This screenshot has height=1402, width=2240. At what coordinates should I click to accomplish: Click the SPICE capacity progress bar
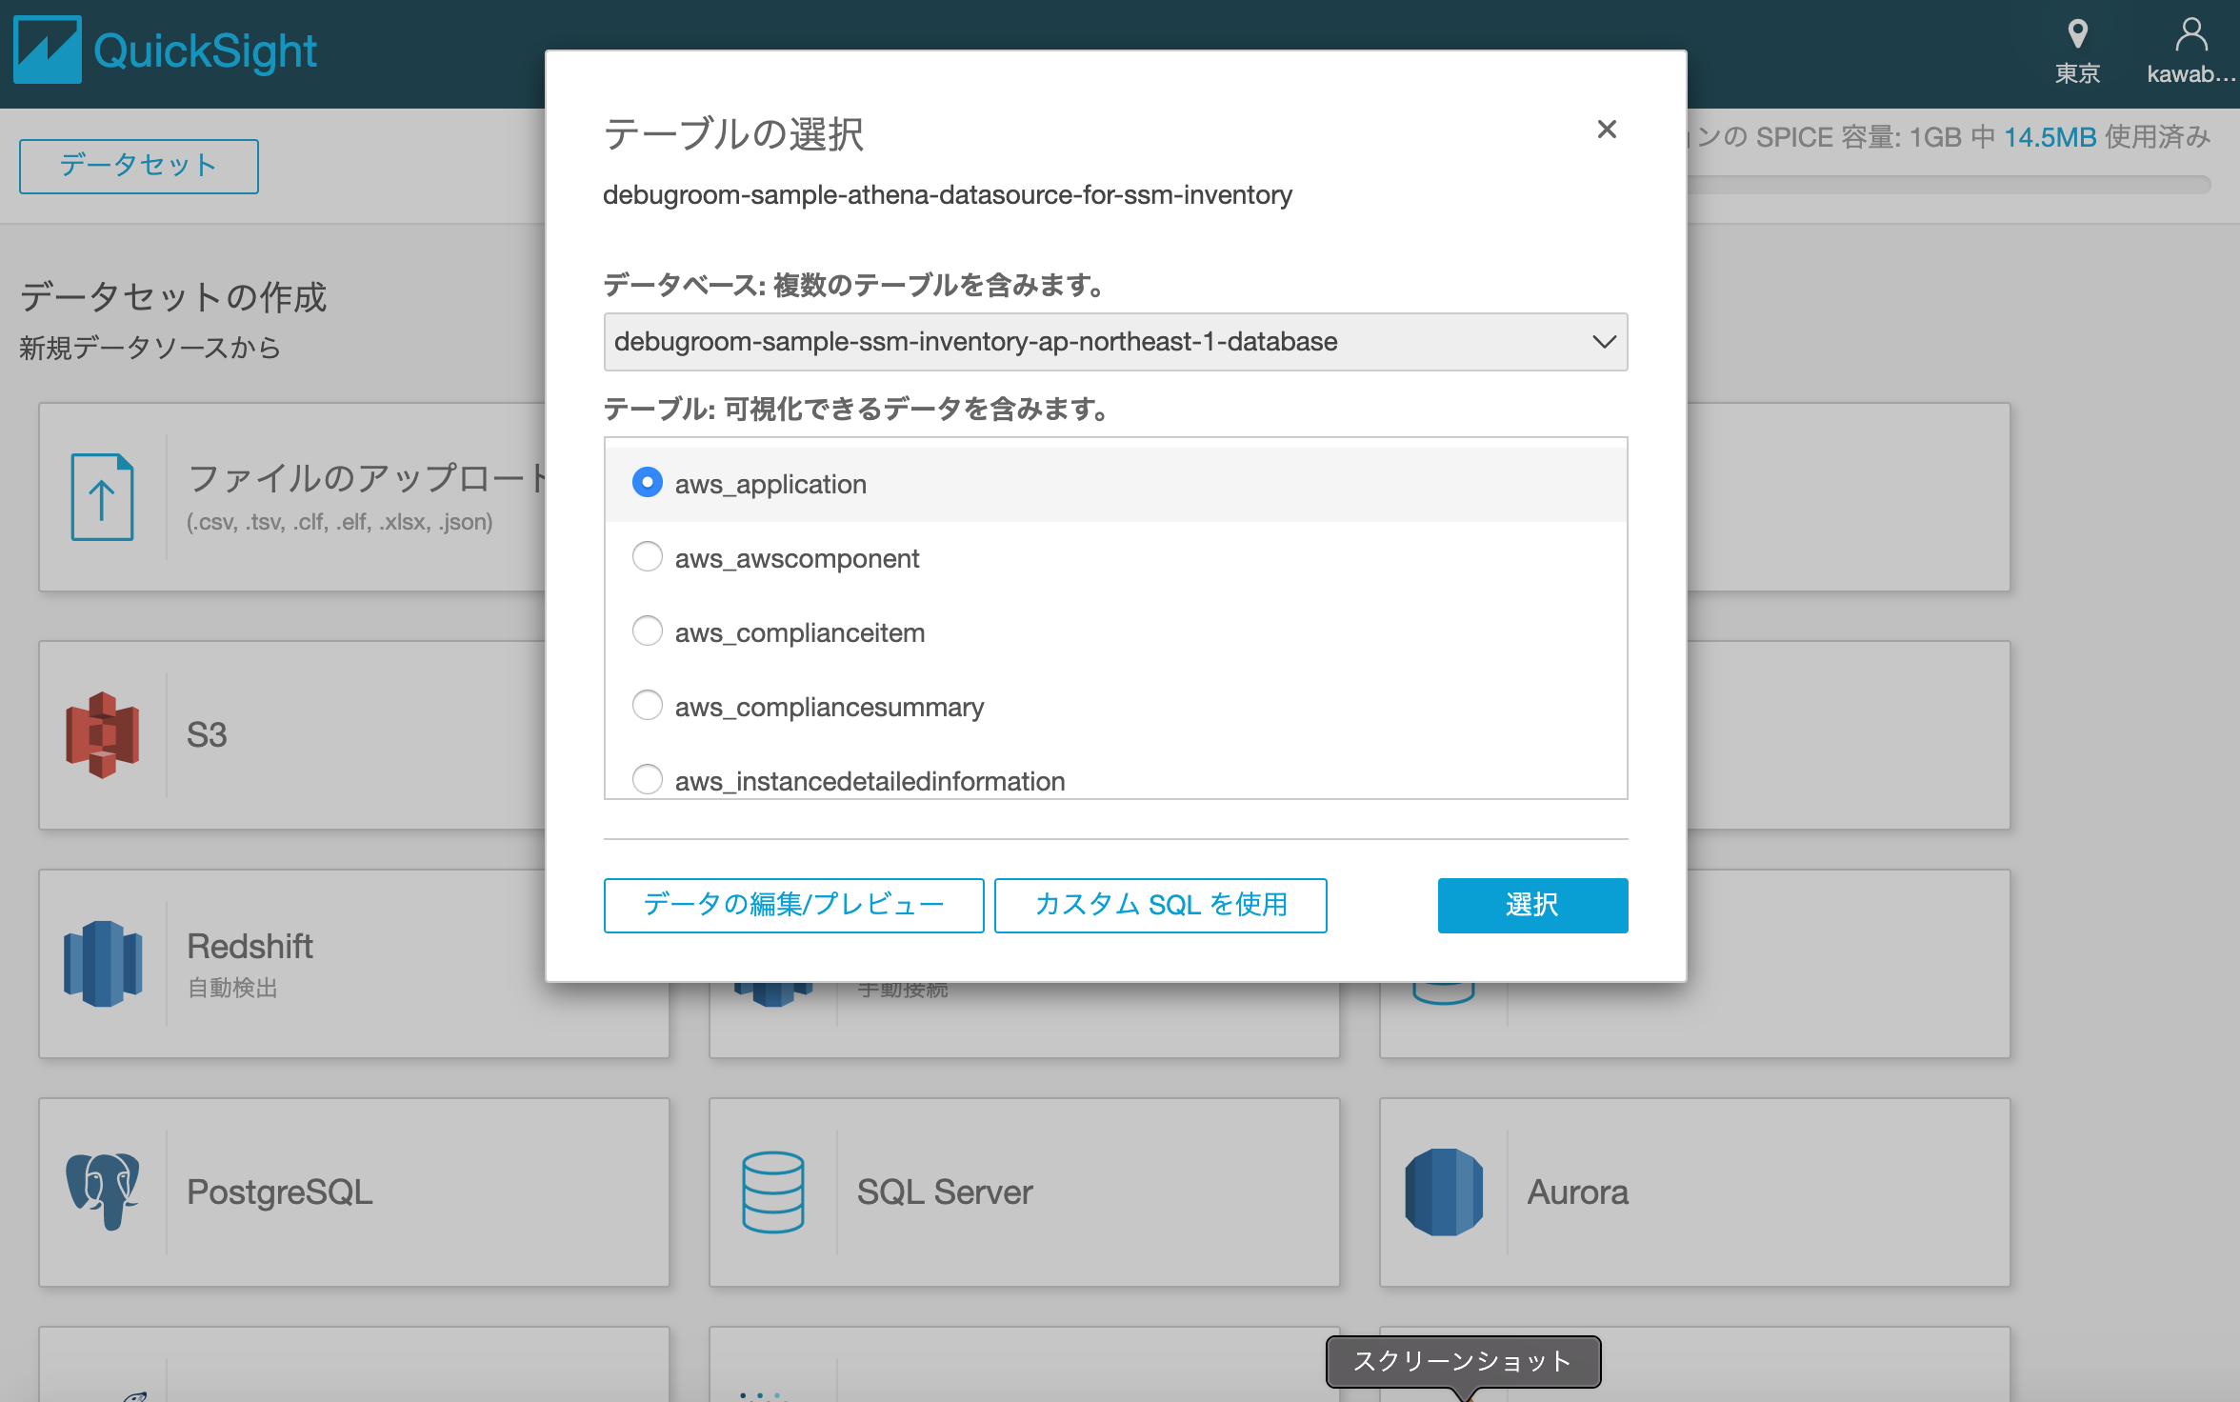[1948, 185]
